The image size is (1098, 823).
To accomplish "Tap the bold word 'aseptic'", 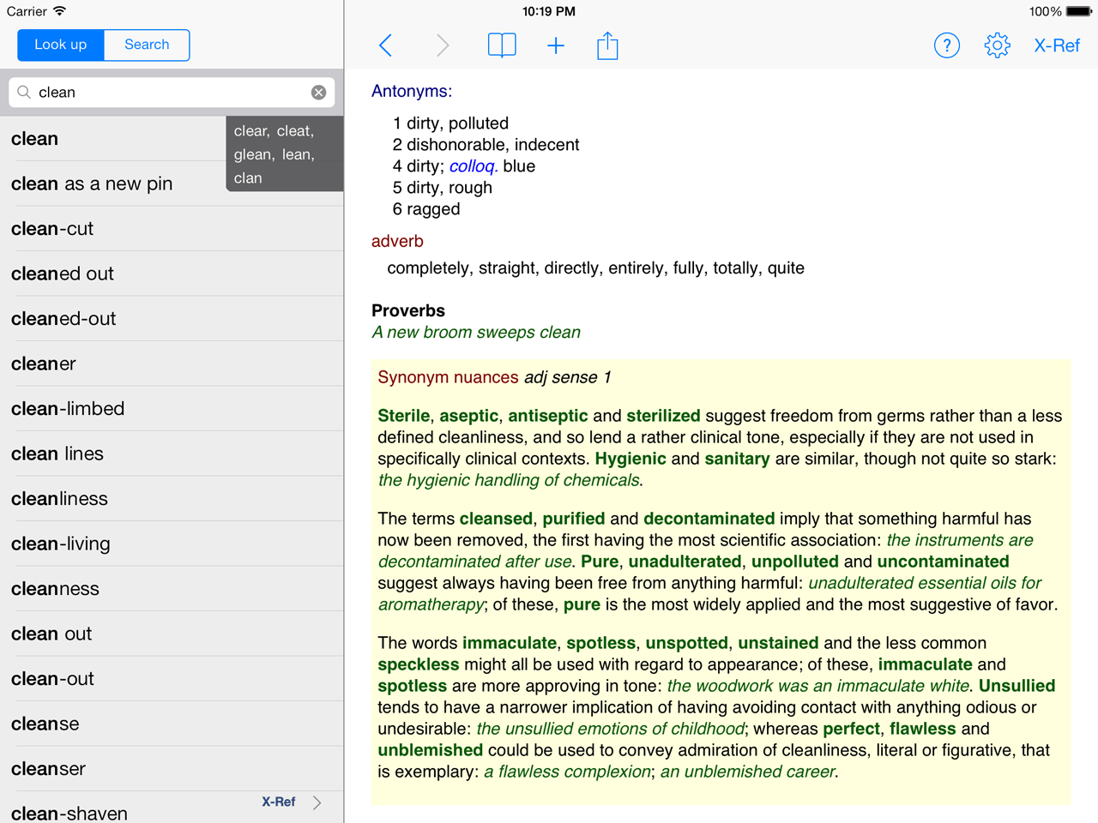I will click(x=469, y=417).
